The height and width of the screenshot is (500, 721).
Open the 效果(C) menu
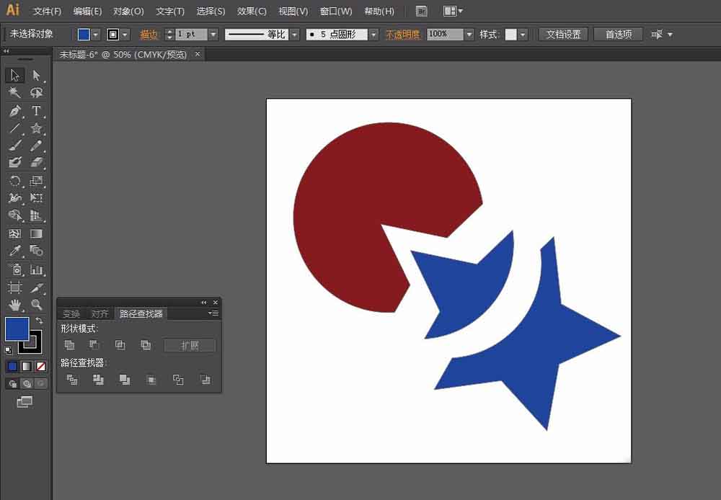pos(252,11)
